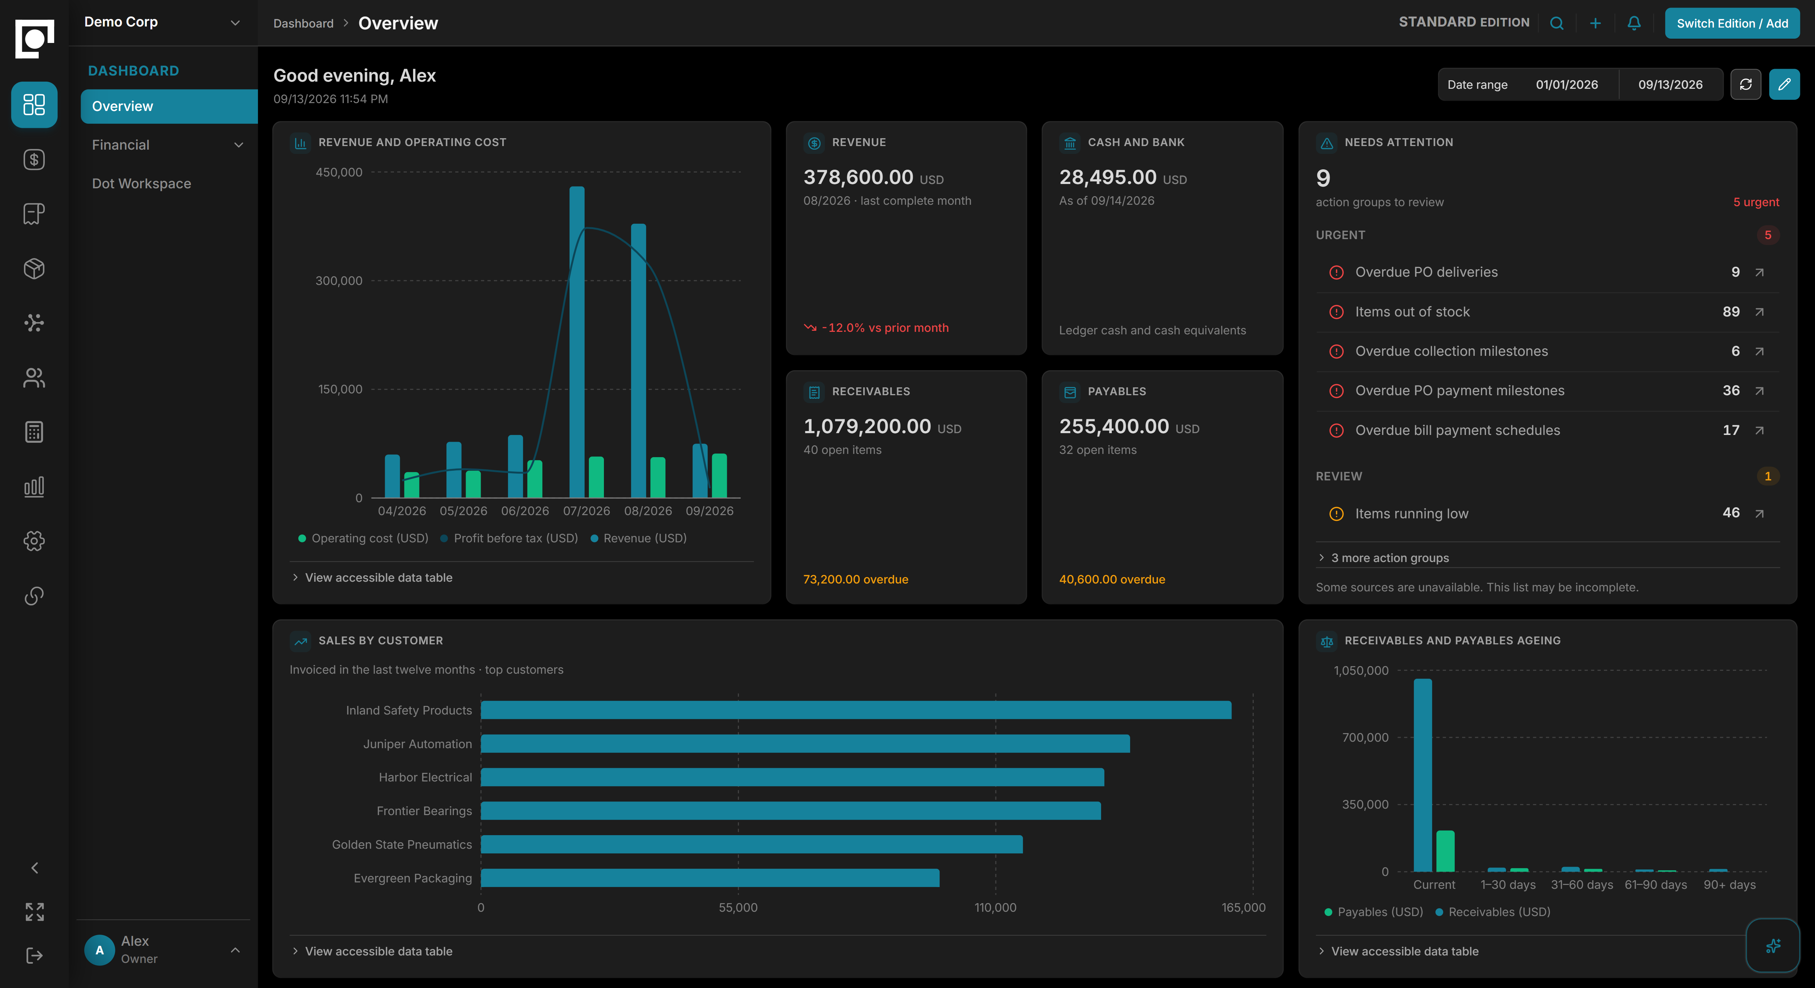Expand Sales by Customer accessible data table
The width and height of the screenshot is (1815, 988).
pyautogui.click(x=373, y=951)
